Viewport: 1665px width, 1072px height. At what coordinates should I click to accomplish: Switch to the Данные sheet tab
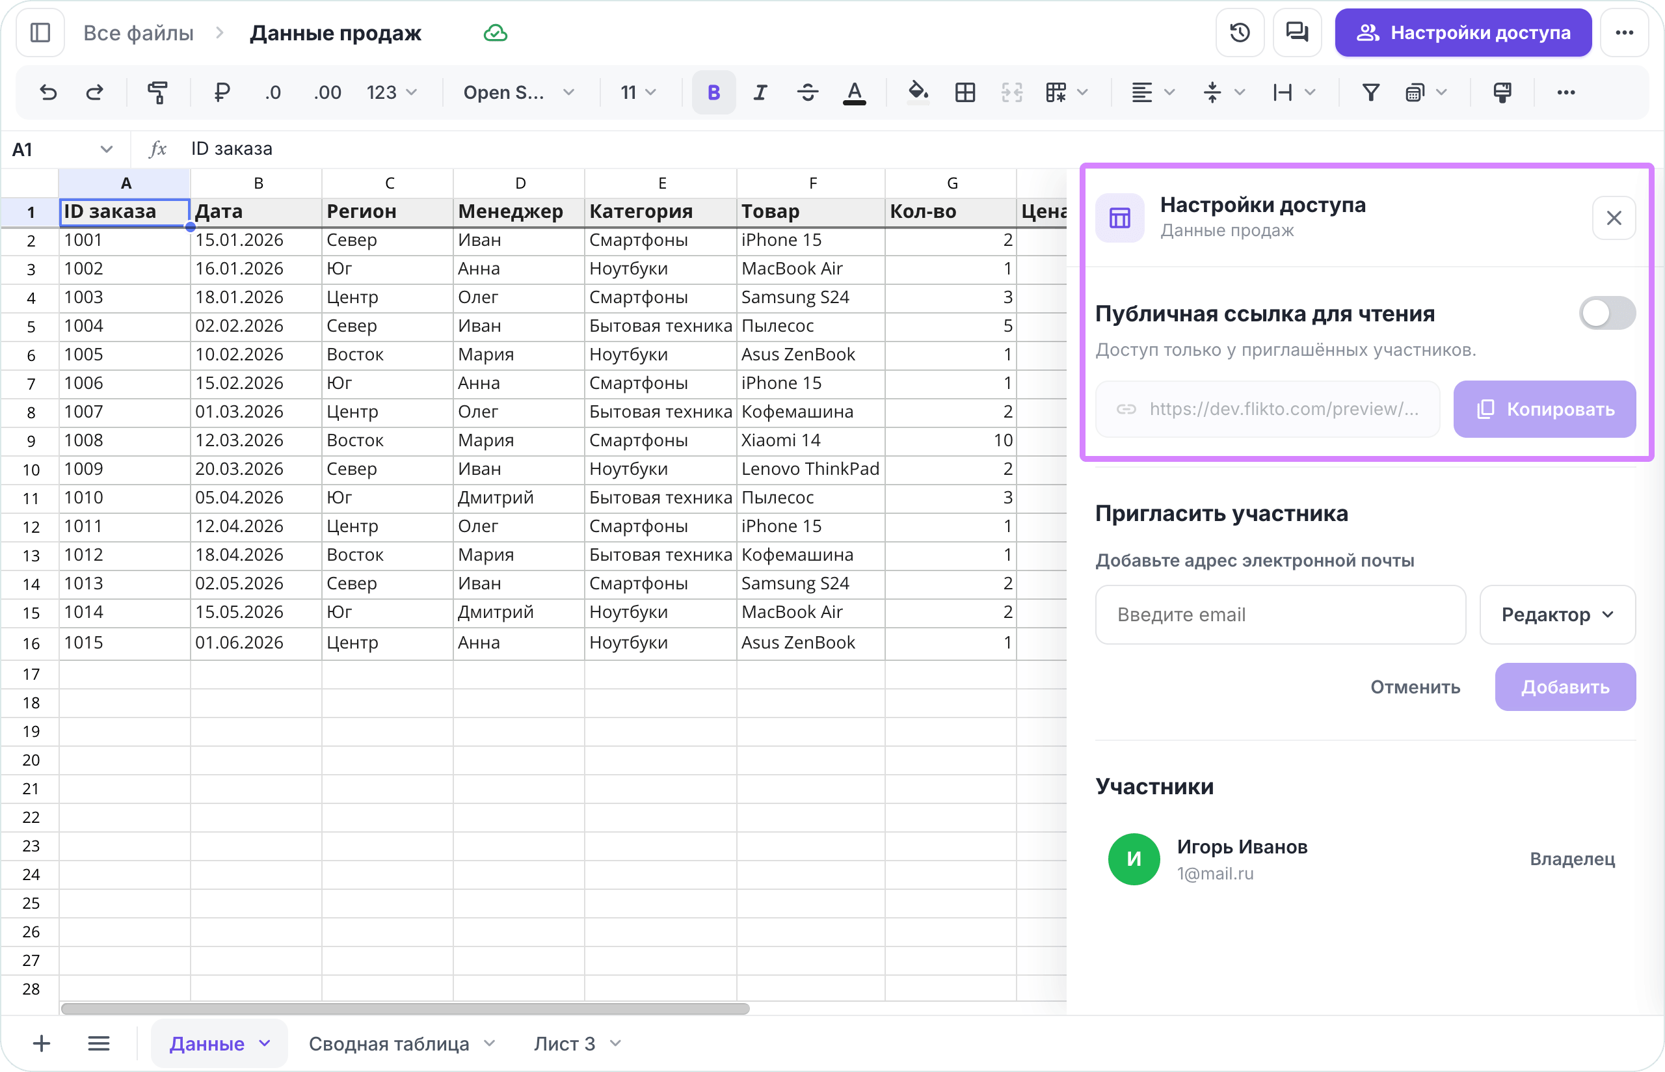pos(207,1043)
